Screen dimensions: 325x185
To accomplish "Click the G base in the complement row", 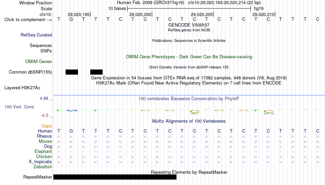I will pos(71,19).
